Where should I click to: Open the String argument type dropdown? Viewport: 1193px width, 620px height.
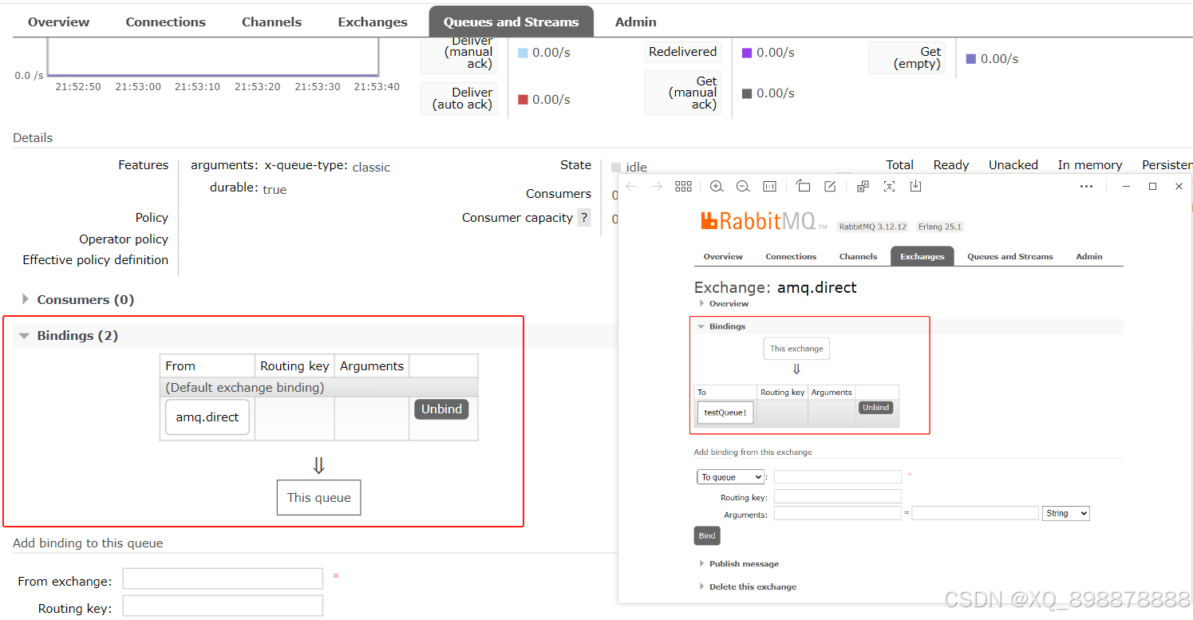[1065, 513]
